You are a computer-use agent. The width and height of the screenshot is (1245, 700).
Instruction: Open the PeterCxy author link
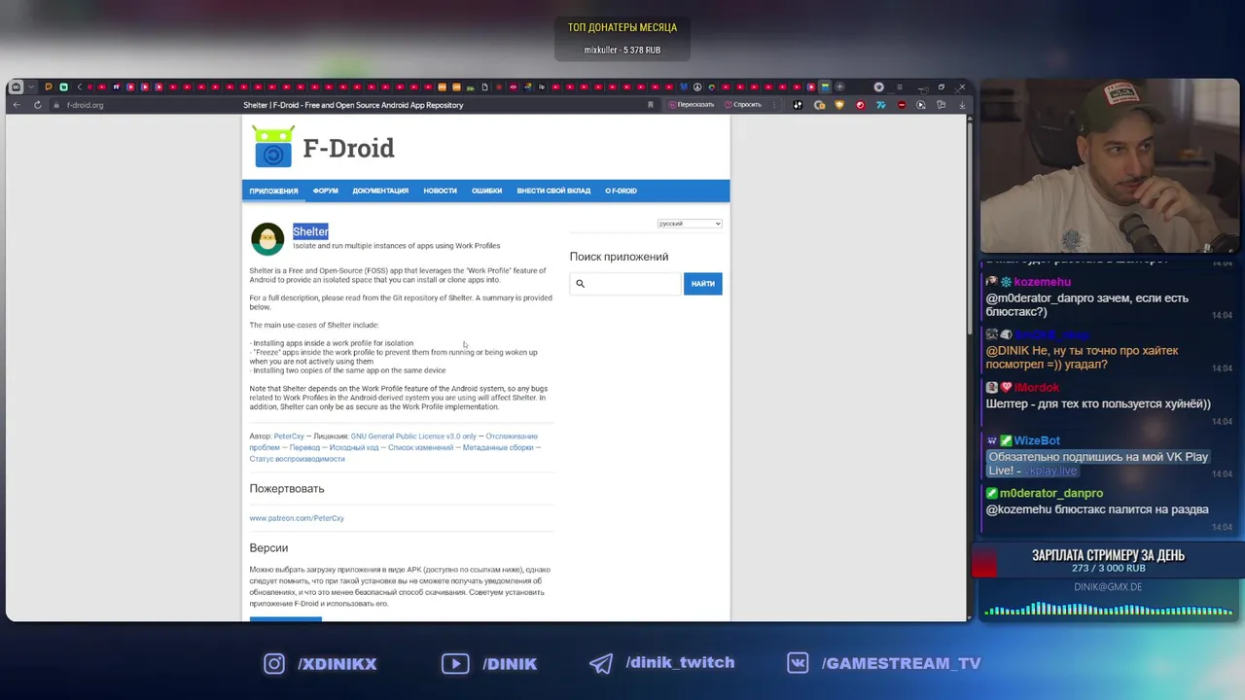289,437
